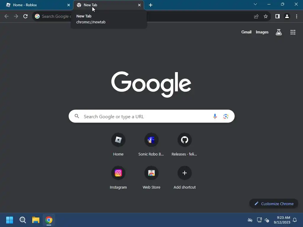Screen dimensions: 303x227
Task: Open Google Images link
Action: tap(262, 32)
